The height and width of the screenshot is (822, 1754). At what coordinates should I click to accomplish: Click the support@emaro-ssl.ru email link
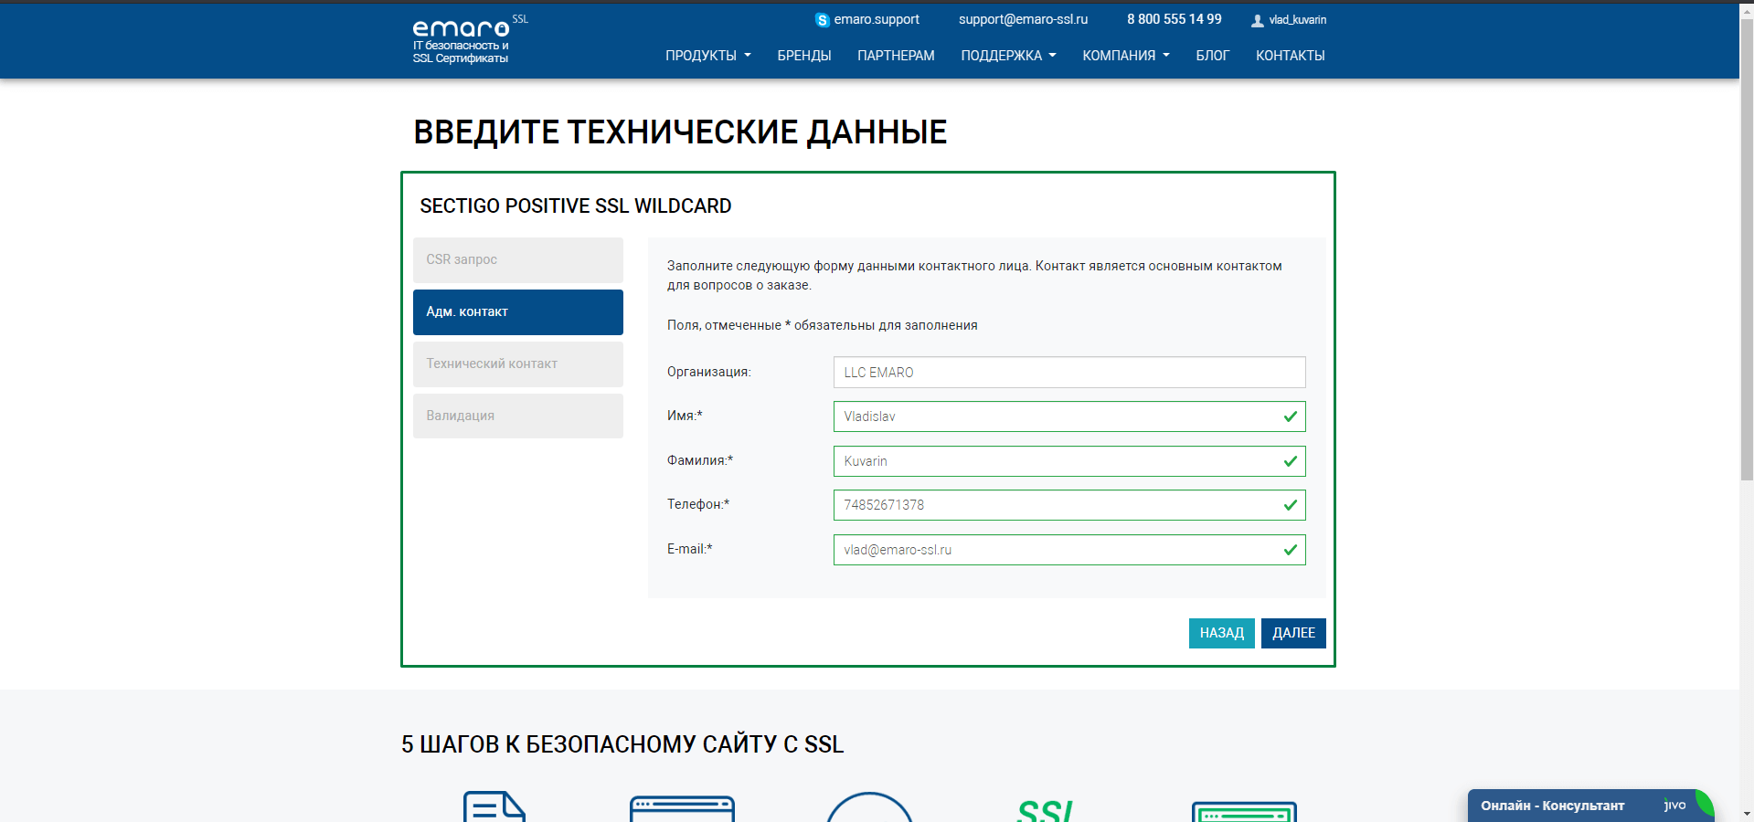point(1023,19)
